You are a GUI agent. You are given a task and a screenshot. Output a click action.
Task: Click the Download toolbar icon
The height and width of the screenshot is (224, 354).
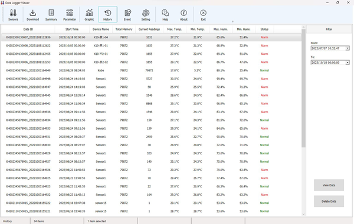(x=32, y=15)
